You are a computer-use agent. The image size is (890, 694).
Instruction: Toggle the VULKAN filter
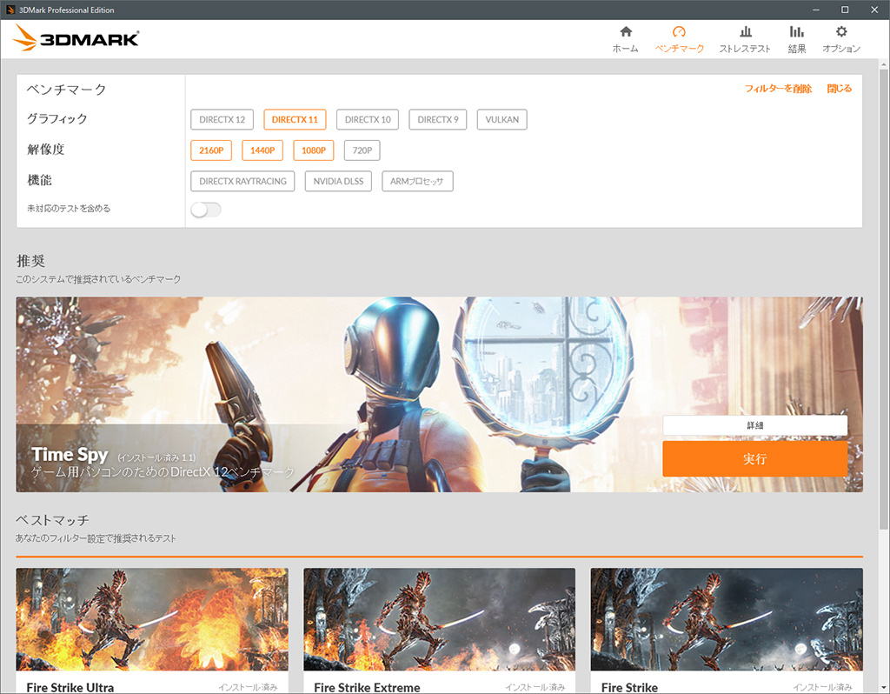501,119
